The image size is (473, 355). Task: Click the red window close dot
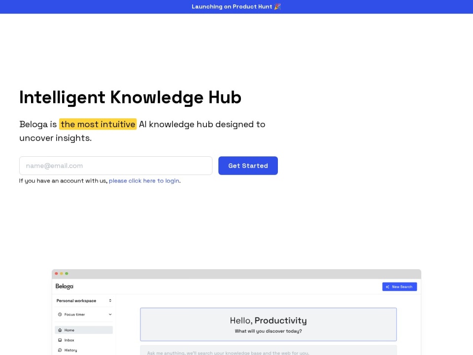(x=56, y=274)
